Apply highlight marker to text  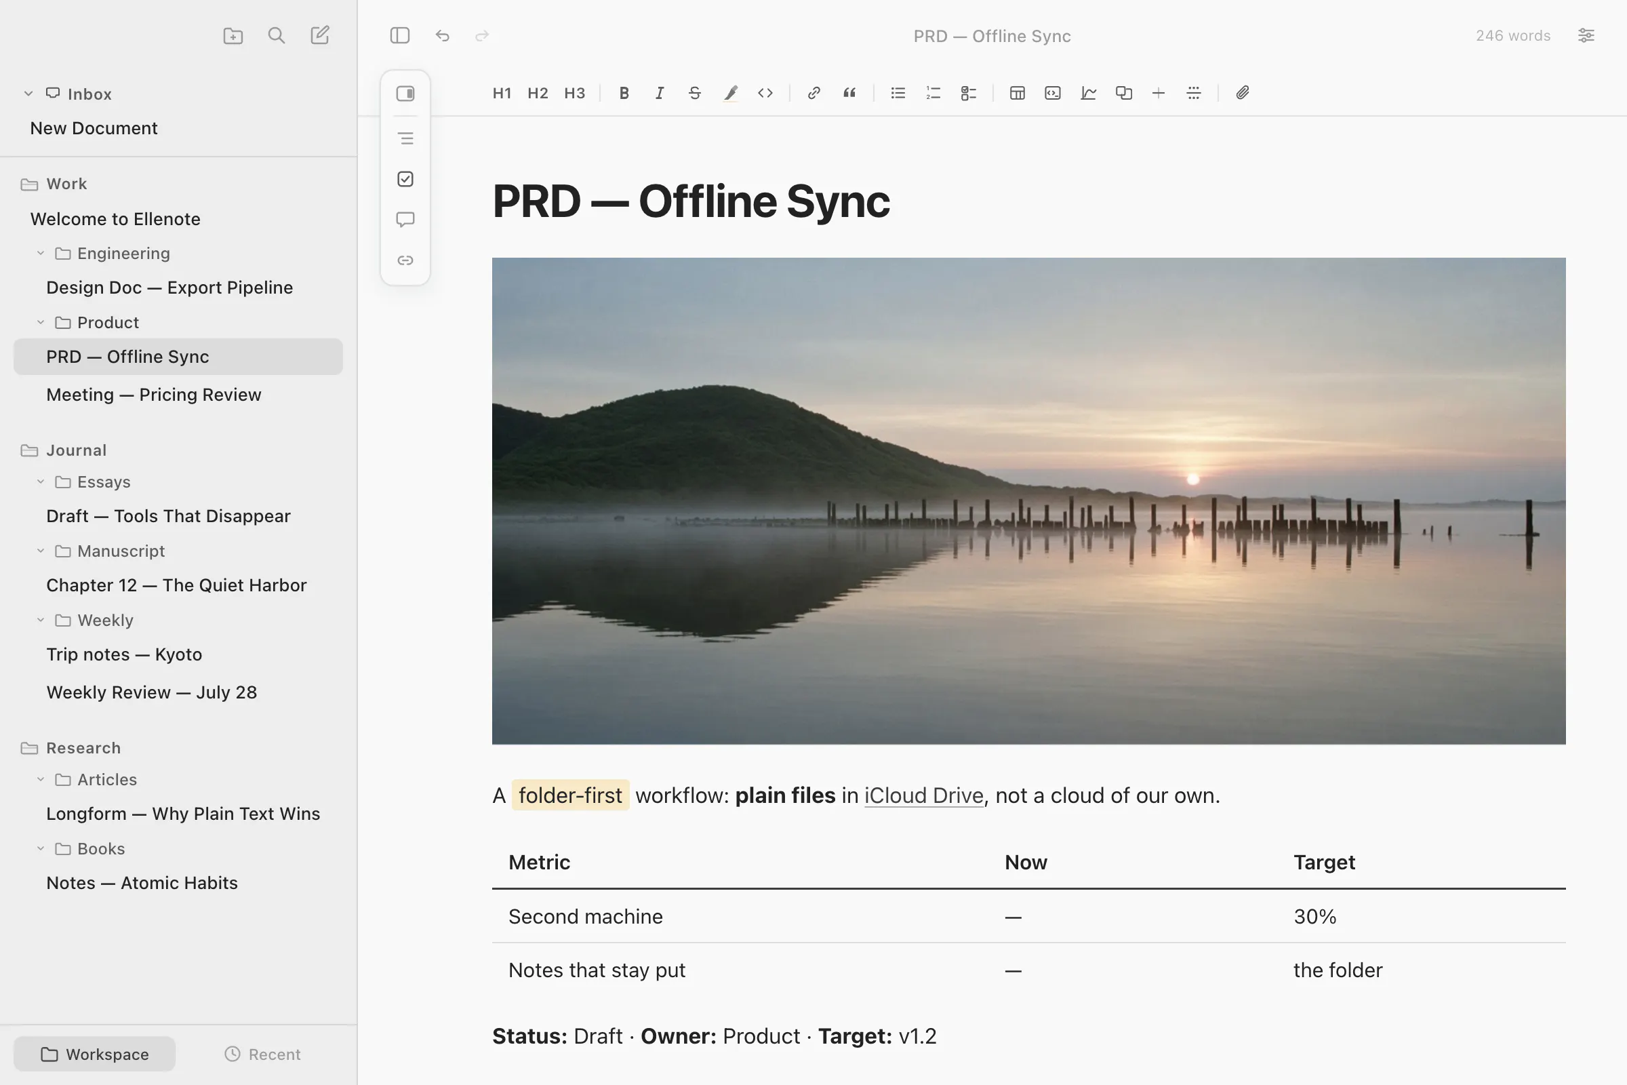click(731, 93)
